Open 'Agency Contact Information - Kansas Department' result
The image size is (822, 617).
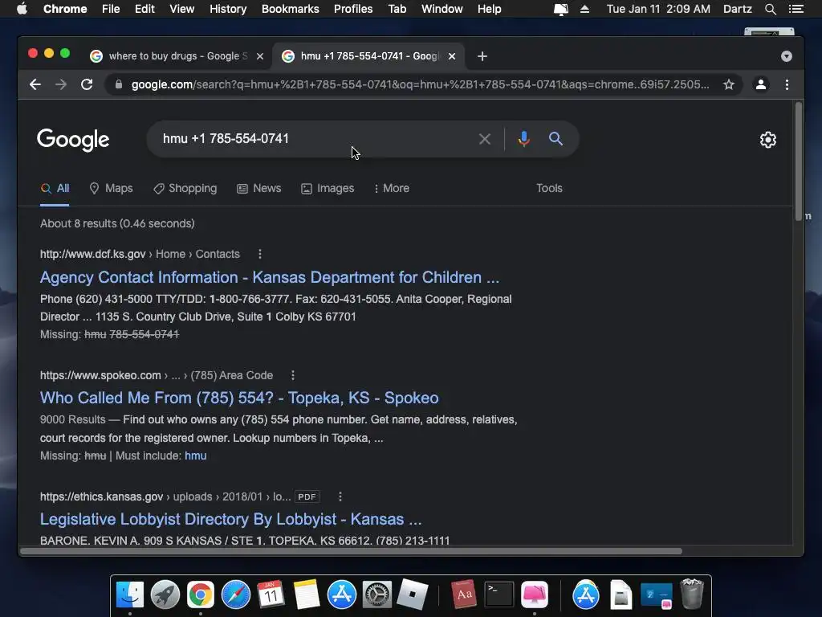tap(270, 277)
